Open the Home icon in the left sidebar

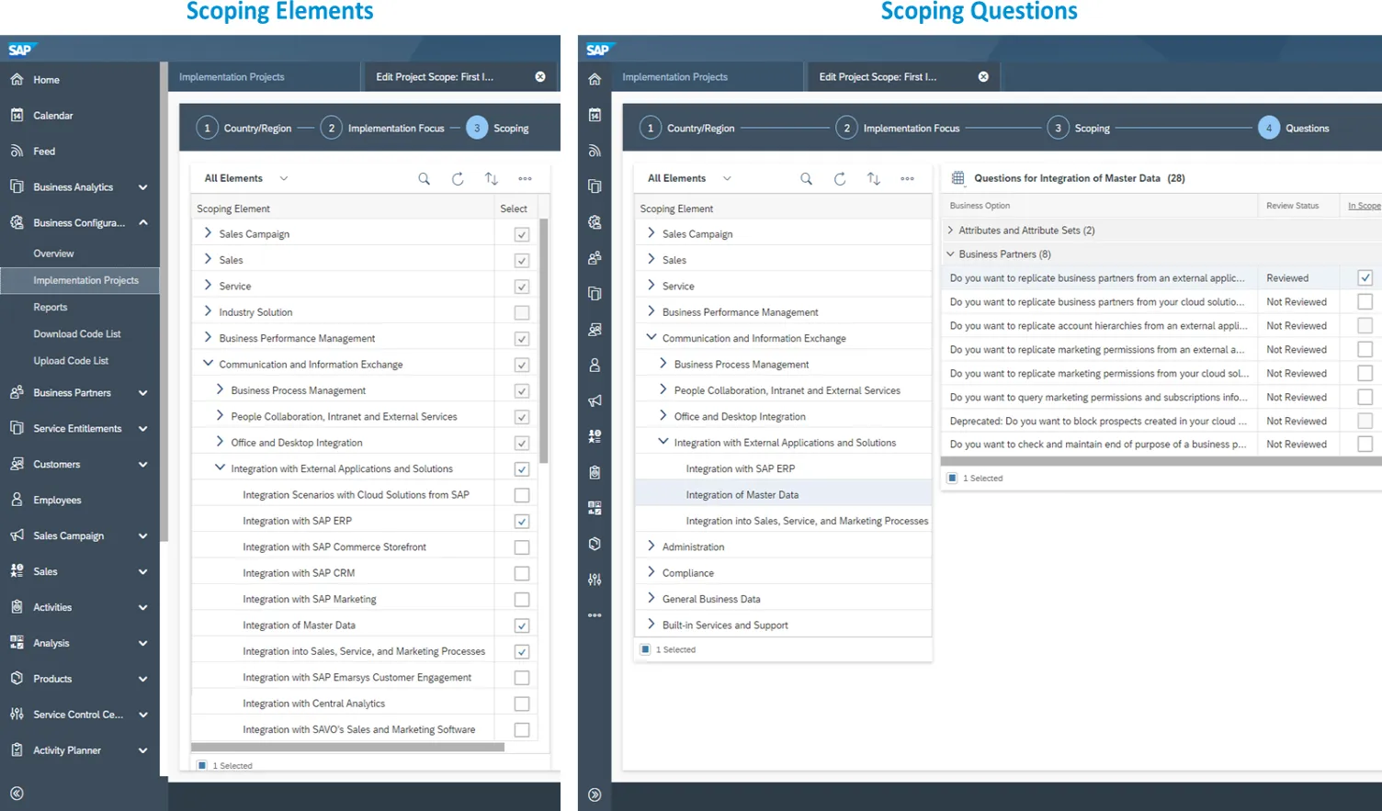(x=16, y=80)
